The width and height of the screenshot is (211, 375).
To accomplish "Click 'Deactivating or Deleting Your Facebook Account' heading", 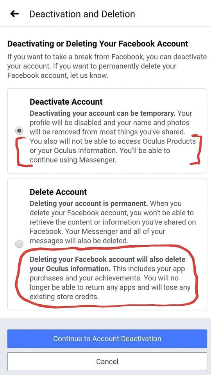I will coord(98,44).
